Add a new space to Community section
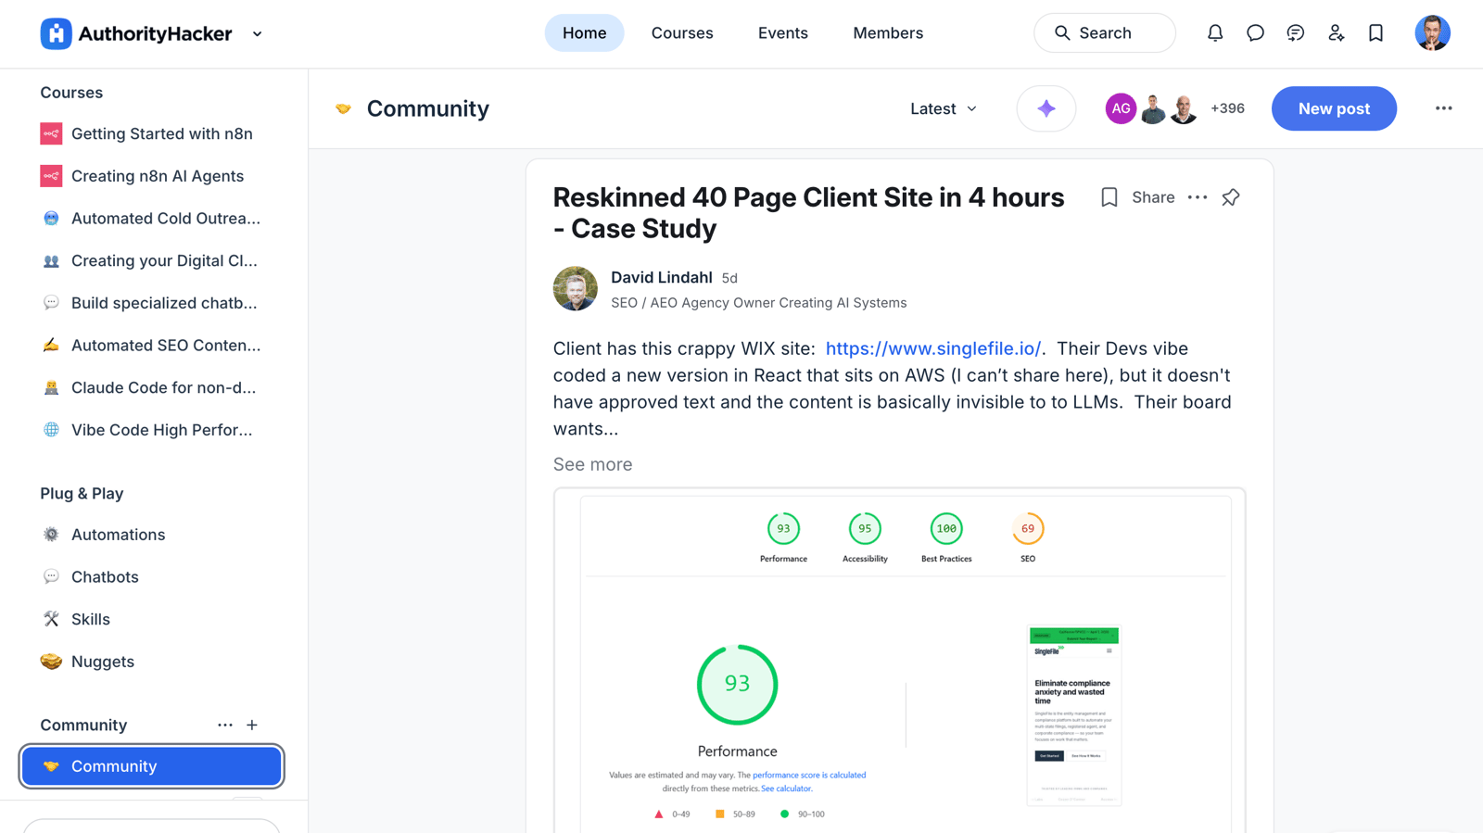The image size is (1483, 833). pyautogui.click(x=252, y=726)
